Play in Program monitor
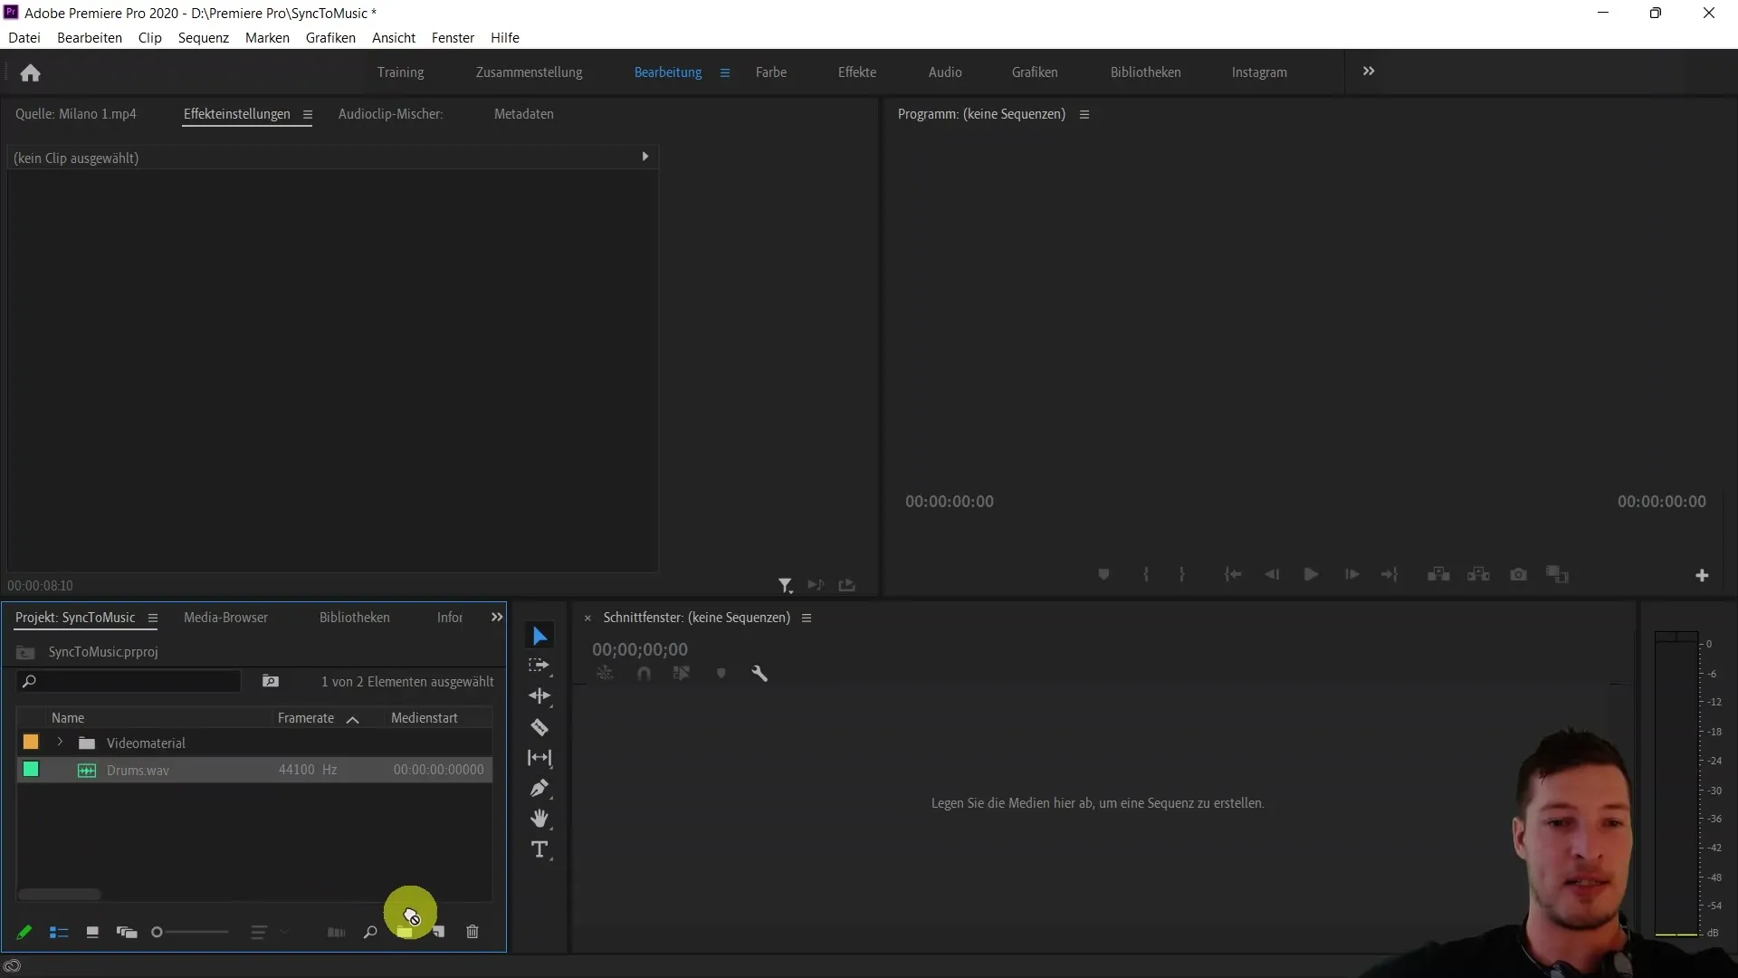The height and width of the screenshot is (978, 1738). coord(1311,575)
